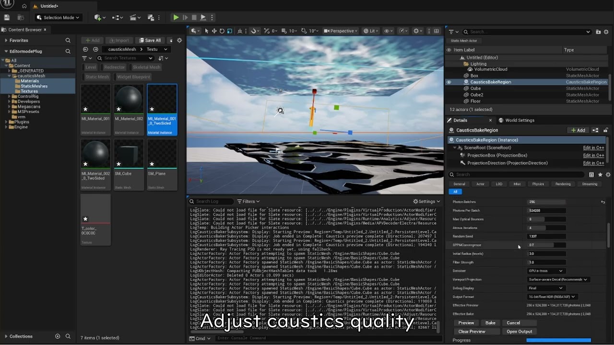The image size is (614, 345).
Task: Select the translate (move) tool in viewport
Action: 214,31
